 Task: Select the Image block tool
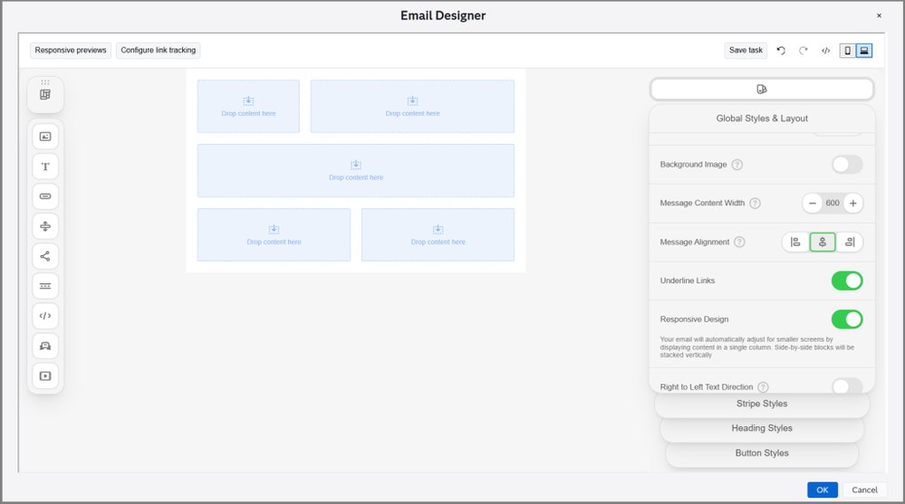click(45, 137)
